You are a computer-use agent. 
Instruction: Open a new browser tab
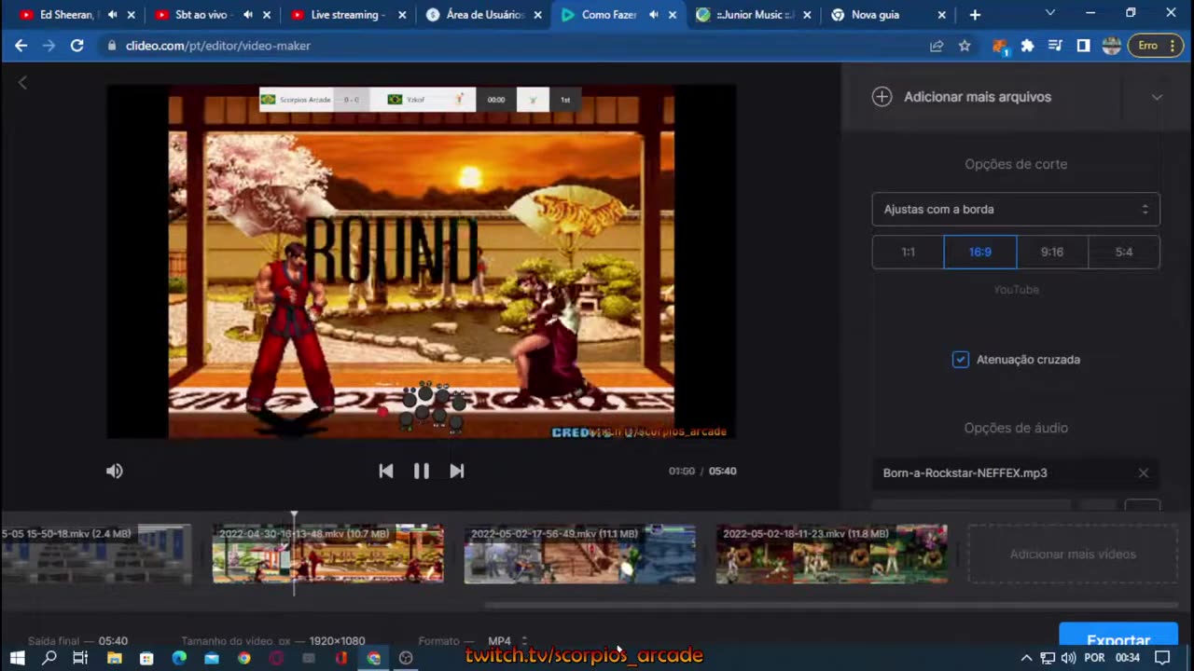click(x=975, y=15)
